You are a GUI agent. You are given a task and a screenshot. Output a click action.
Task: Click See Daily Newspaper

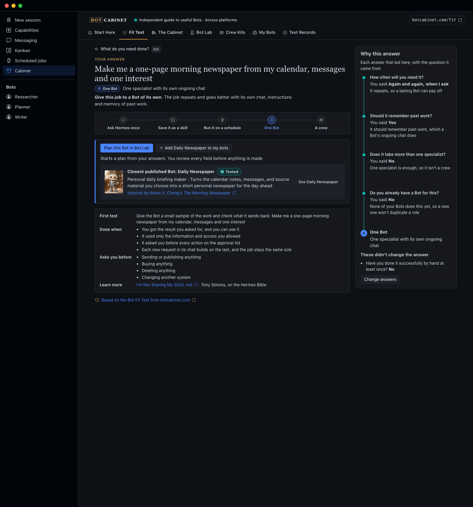[x=318, y=182]
